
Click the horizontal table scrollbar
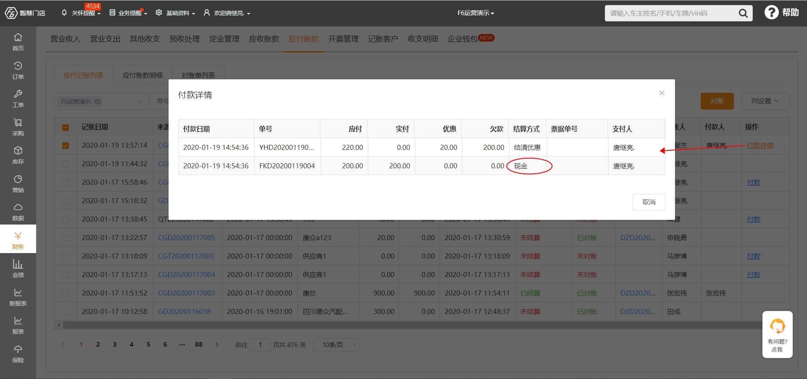(412, 325)
